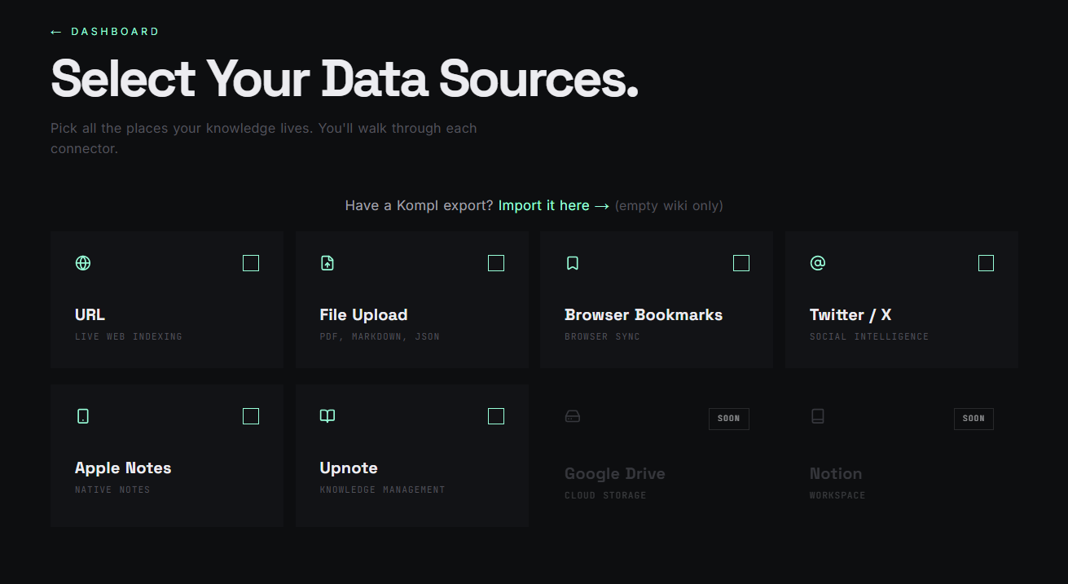The height and width of the screenshot is (584, 1068).
Task: Click the SOON badge on Google Drive
Action: 729,419
